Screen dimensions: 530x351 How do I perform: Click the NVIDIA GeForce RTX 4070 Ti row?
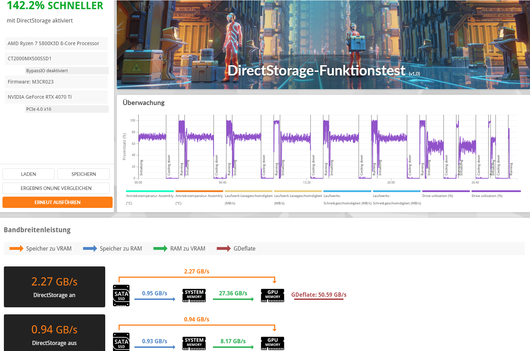[x=56, y=97]
